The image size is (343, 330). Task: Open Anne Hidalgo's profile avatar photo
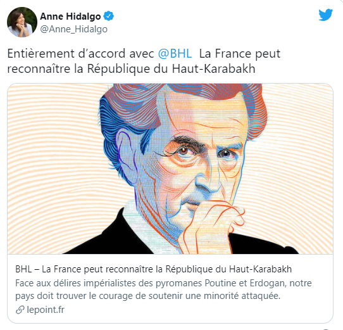coord(22,22)
